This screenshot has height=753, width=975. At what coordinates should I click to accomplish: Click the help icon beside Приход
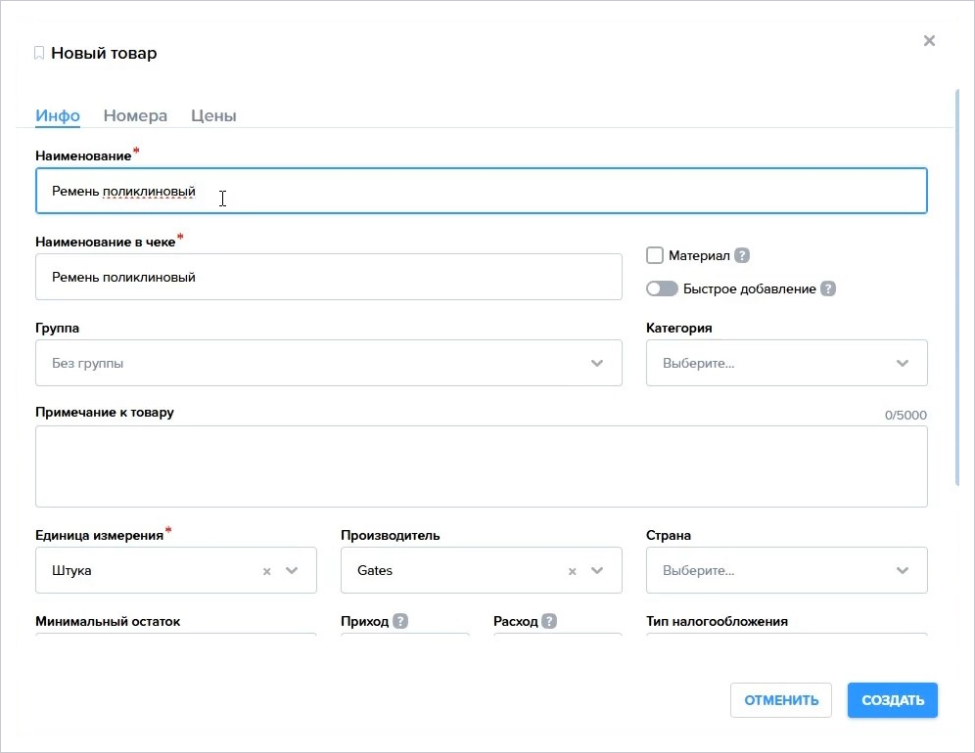(x=400, y=622)
